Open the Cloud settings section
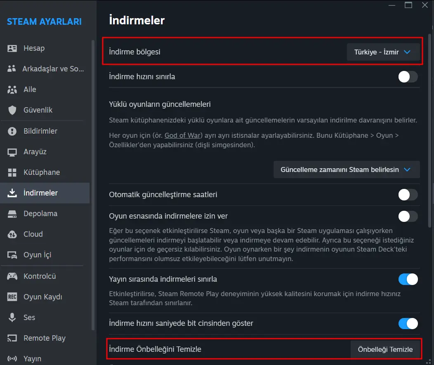The height and width of the screenshot is (365, 434). click(x=45, y=234)
